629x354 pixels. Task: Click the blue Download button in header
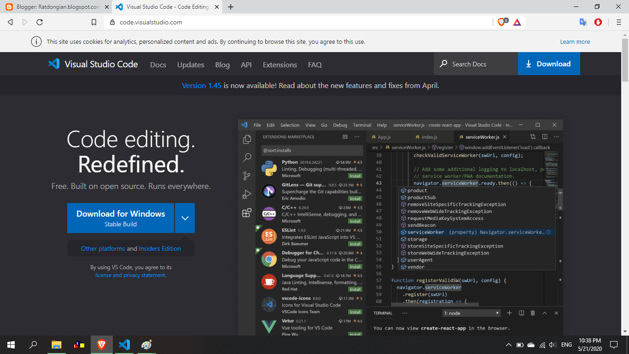549,64
